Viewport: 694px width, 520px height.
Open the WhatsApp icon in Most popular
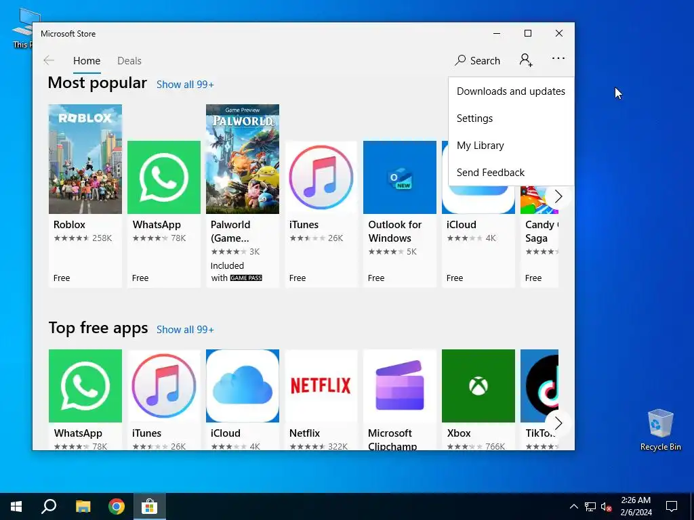pyautogui.click(x=164, y=177)
